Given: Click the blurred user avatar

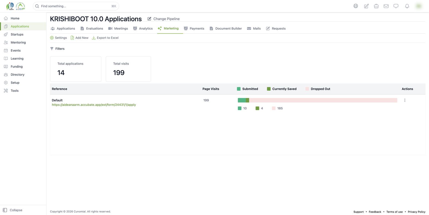Looking at the screenshot, I should coord(419,6).
